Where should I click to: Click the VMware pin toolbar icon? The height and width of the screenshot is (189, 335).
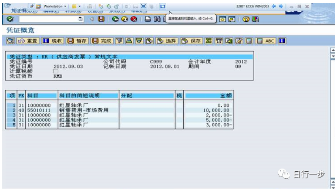[x=32, y=6]
